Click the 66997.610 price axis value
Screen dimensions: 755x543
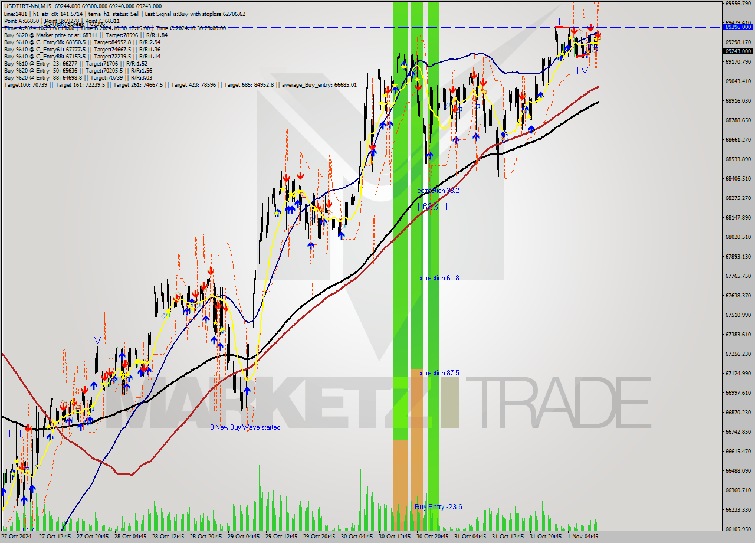[738, 392]
